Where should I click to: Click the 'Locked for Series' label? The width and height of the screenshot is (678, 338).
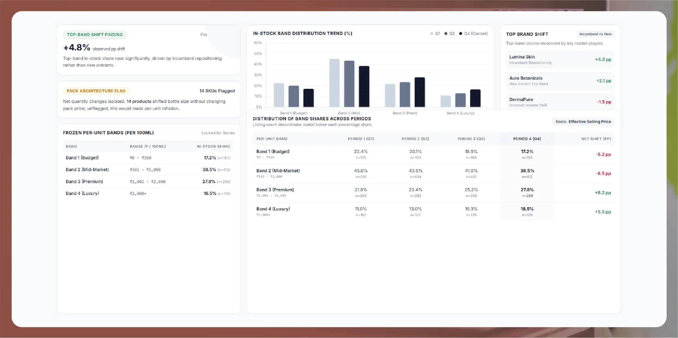(218, 133)
